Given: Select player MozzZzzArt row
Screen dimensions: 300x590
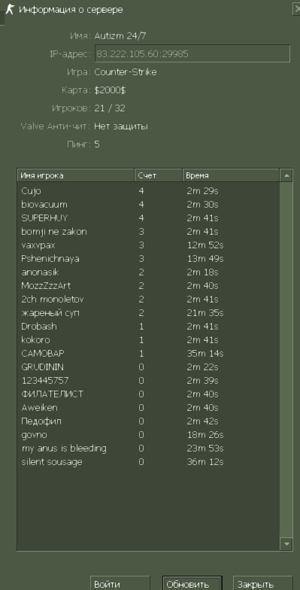Looking at the screenshot, I should (149, 286).
